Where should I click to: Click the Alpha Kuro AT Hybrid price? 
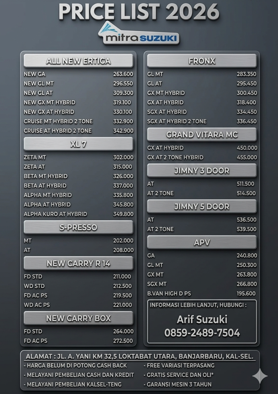pyautogui.click(x=123, y=214)
